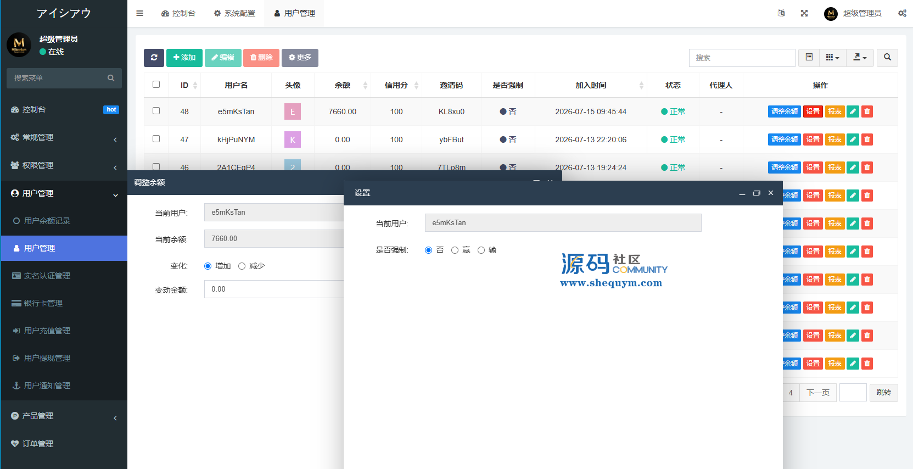Collapse 用户管理 sidebar group

(x=64, y=193)
